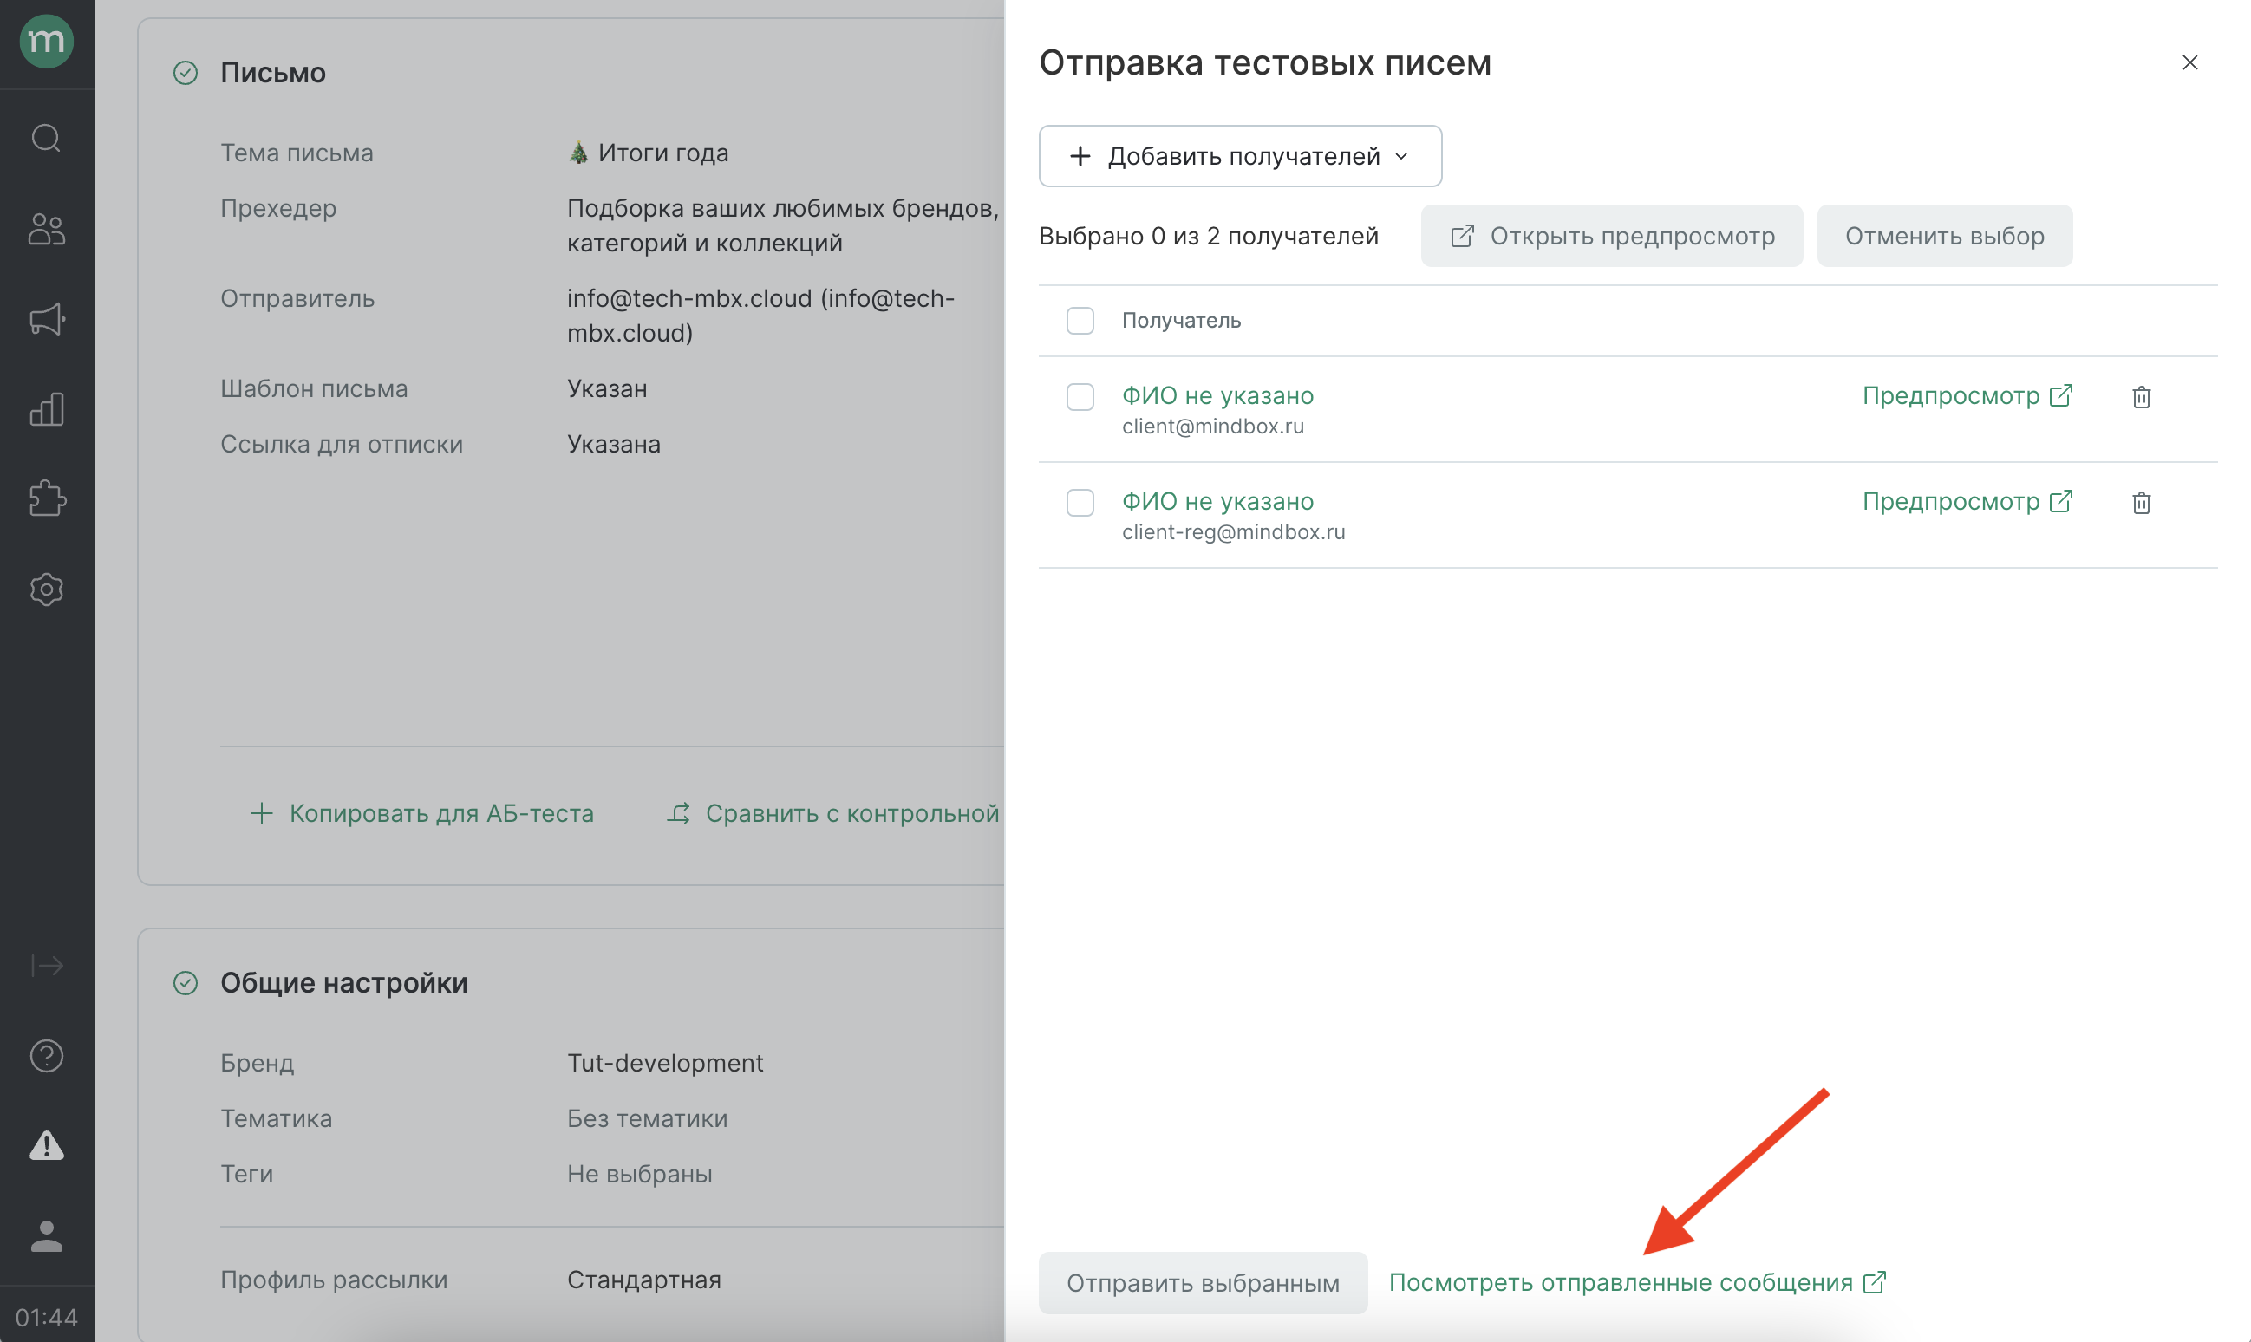Delete recipient client-reg@mindbox.ru
2251x1342 pixels.
pos(2141,503)
